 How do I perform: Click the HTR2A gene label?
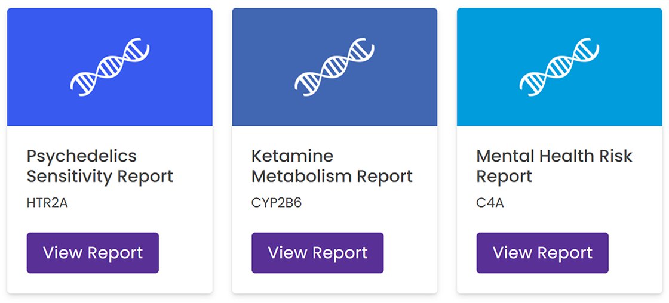click(47, 203)
